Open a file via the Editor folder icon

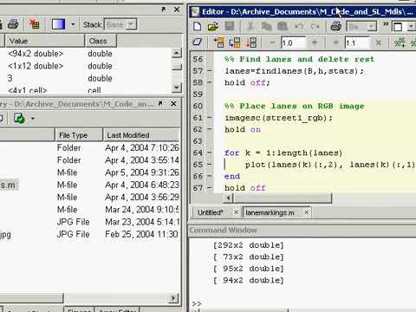(213, 27)
